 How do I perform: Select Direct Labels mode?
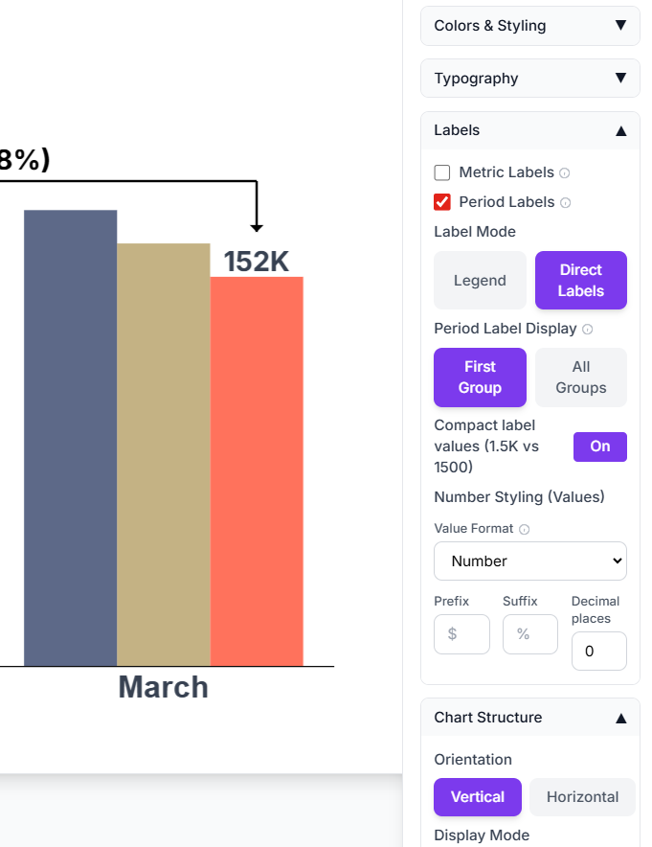pos(581,281)
